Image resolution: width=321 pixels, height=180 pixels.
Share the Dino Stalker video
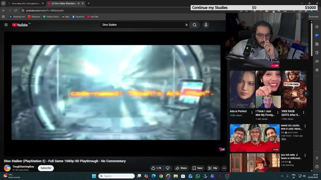(x=181, y=168)
